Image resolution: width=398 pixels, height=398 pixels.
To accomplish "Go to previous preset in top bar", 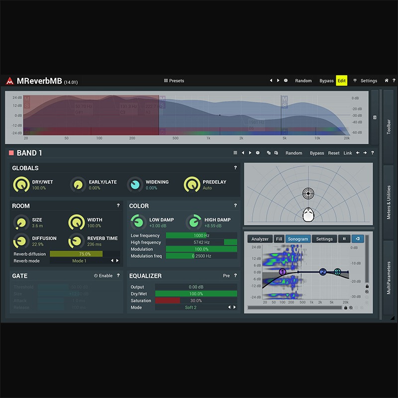I will point(271,81).
